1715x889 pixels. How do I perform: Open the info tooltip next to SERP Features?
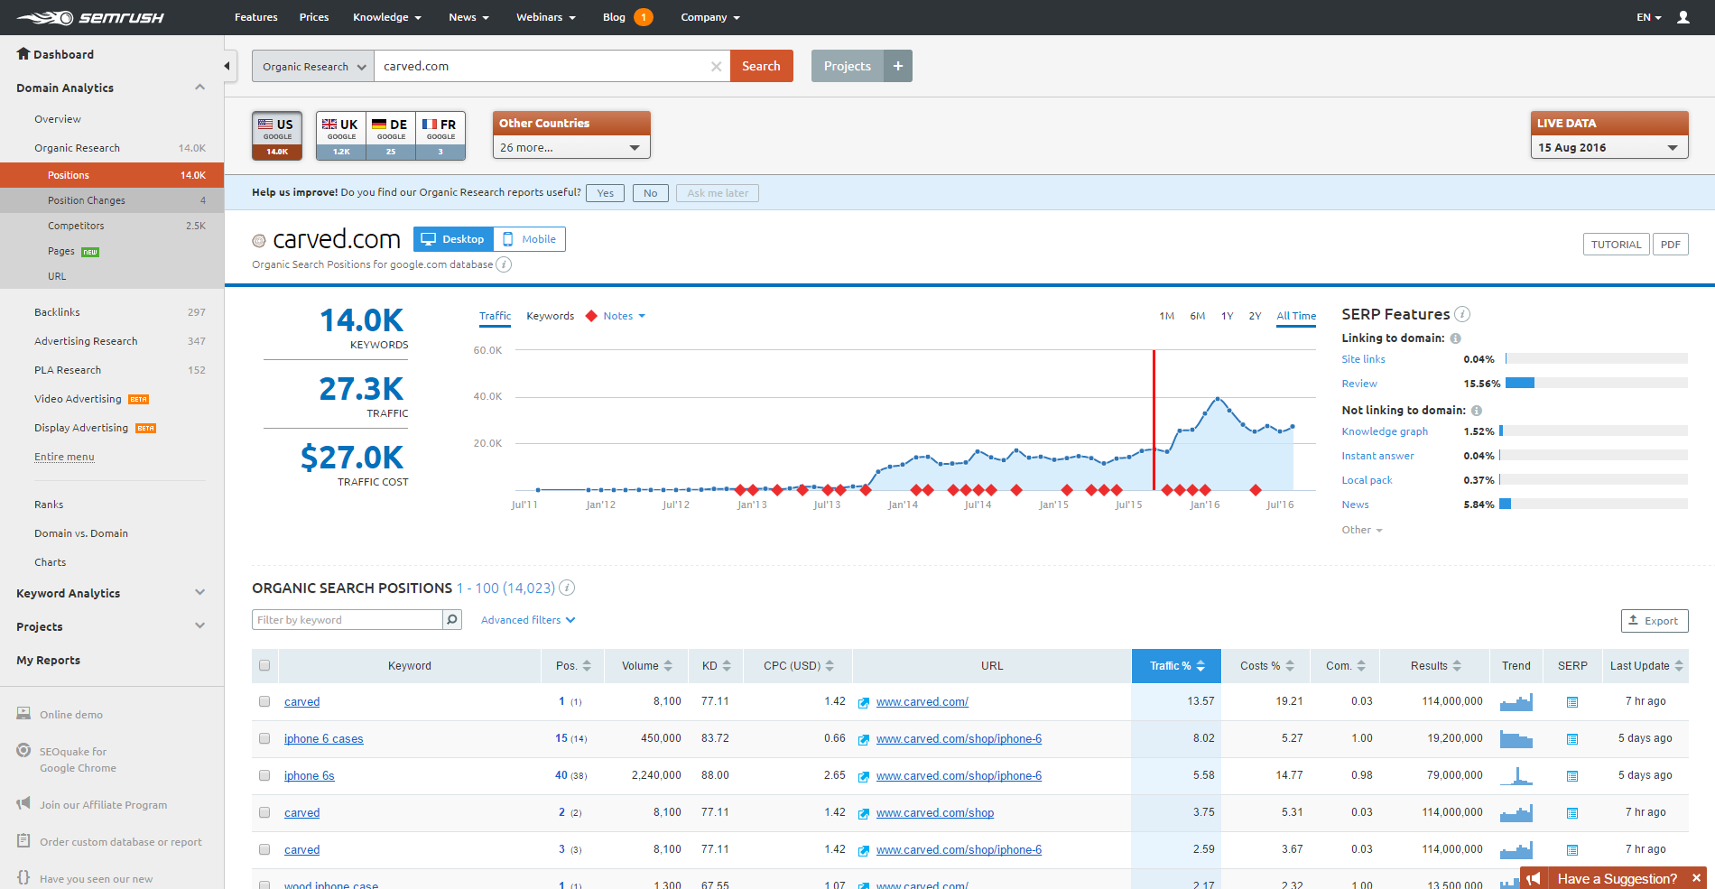pyautogui.click(x=1462, y=314)
